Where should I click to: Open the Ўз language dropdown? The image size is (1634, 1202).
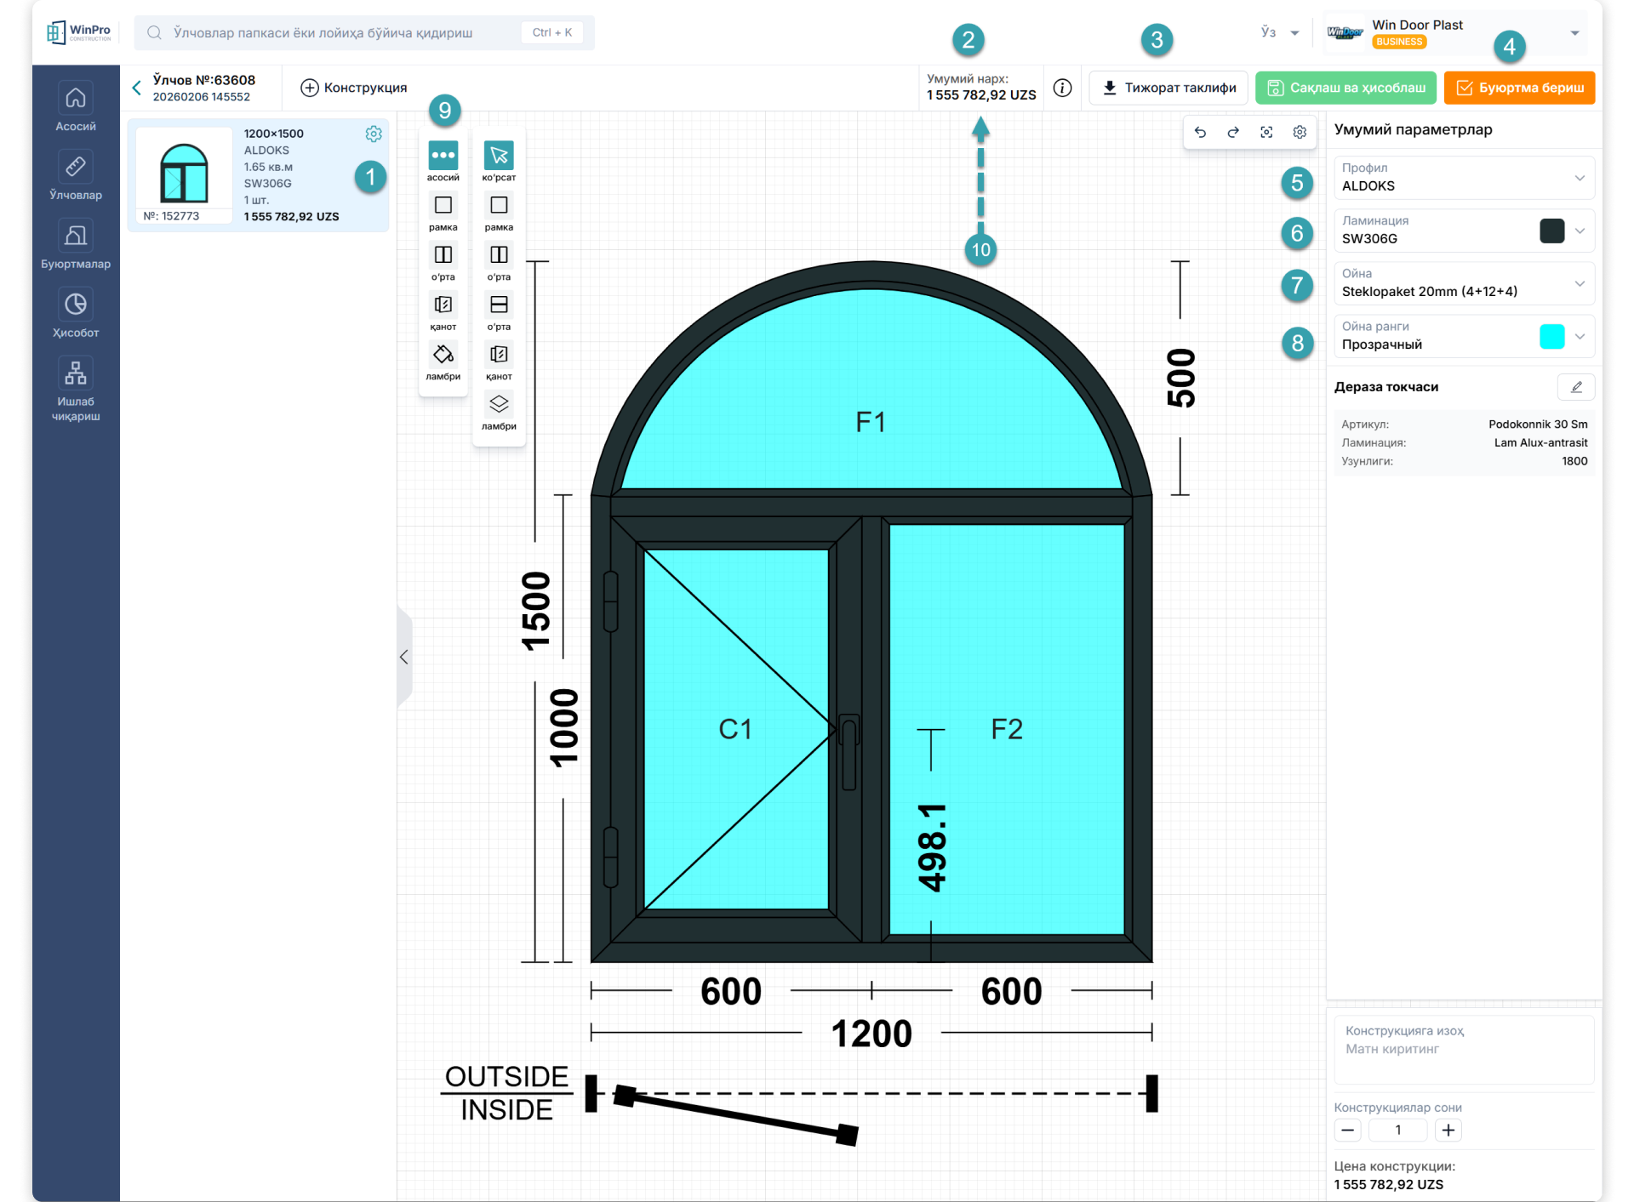(x=1279, y=32)
